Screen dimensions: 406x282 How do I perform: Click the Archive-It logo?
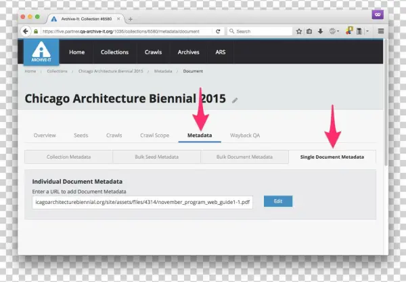click(41, 52)
